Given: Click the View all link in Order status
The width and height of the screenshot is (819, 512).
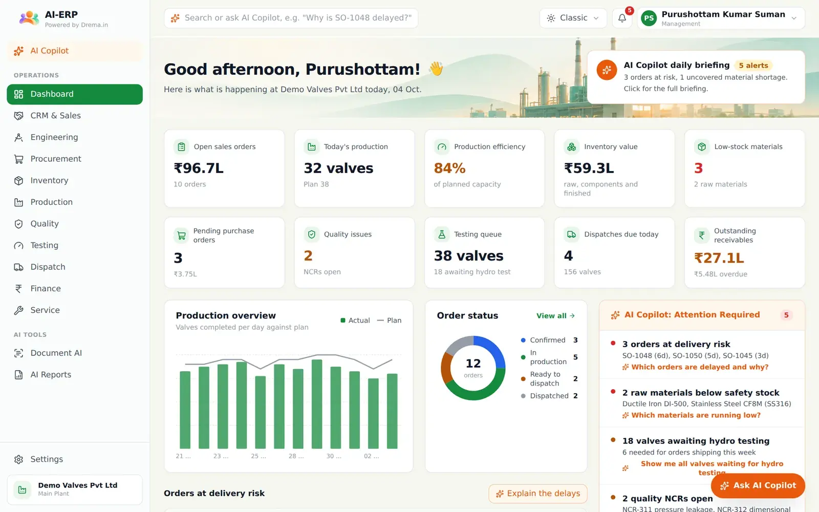Looking at the screenshot, I should pyautogui.click(x=555, y=316).
